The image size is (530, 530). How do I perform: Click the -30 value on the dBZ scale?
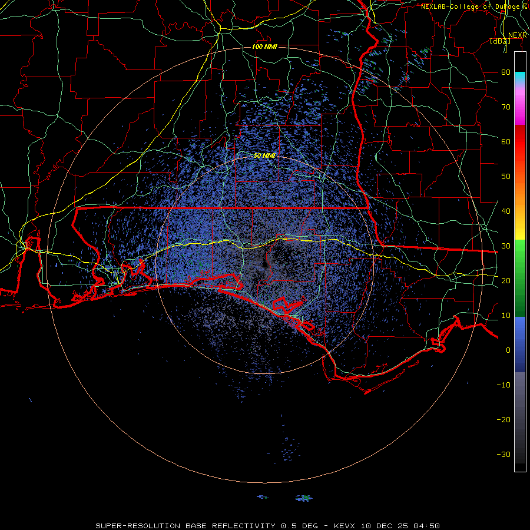tap(503, 454)
